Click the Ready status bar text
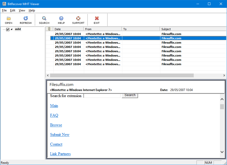 pos(5,163)
